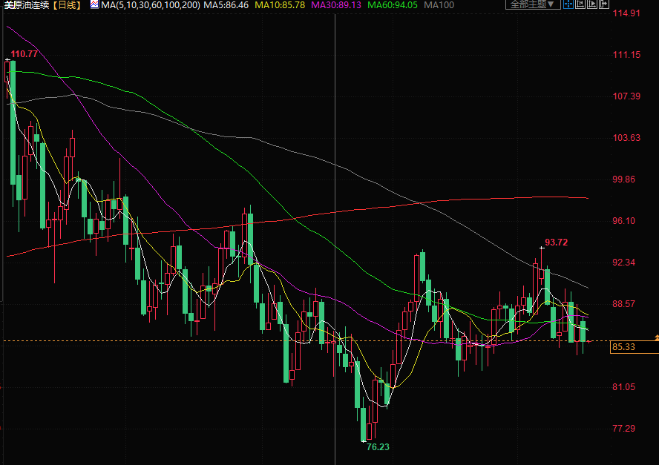659x465 pixels.
Task: Click the gray MA100 legend label
Action: [439, 5]
